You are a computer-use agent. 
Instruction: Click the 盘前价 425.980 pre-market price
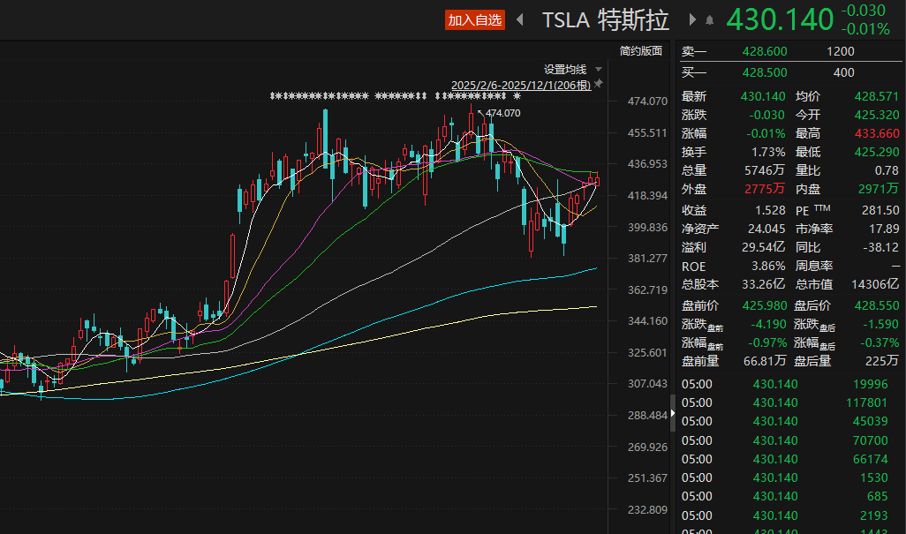pos(764,305)
